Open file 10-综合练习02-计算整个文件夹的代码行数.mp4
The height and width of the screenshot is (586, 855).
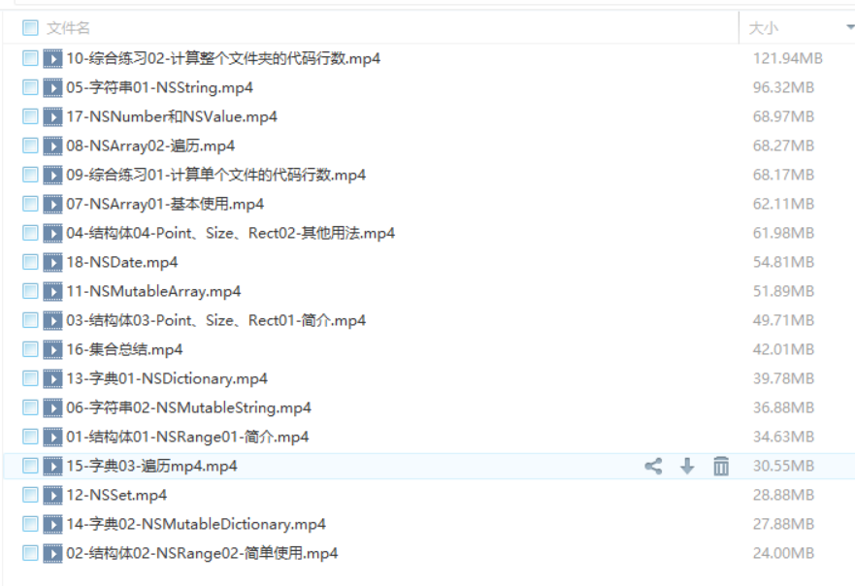pyautogui.click(x=223, y=58)
